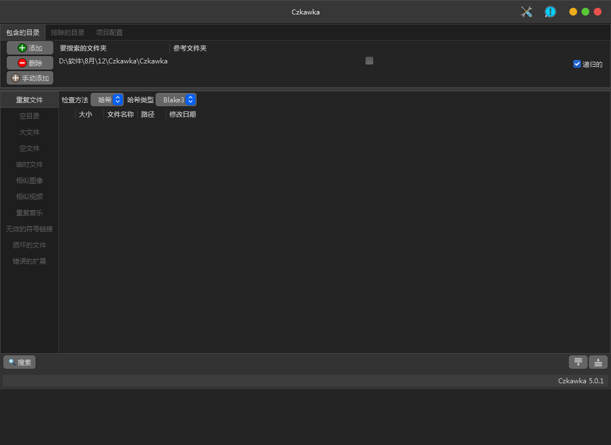Click the Czkawka 5.0.1 version text
Screen dimensions: 611x445
tap(580, 381)
